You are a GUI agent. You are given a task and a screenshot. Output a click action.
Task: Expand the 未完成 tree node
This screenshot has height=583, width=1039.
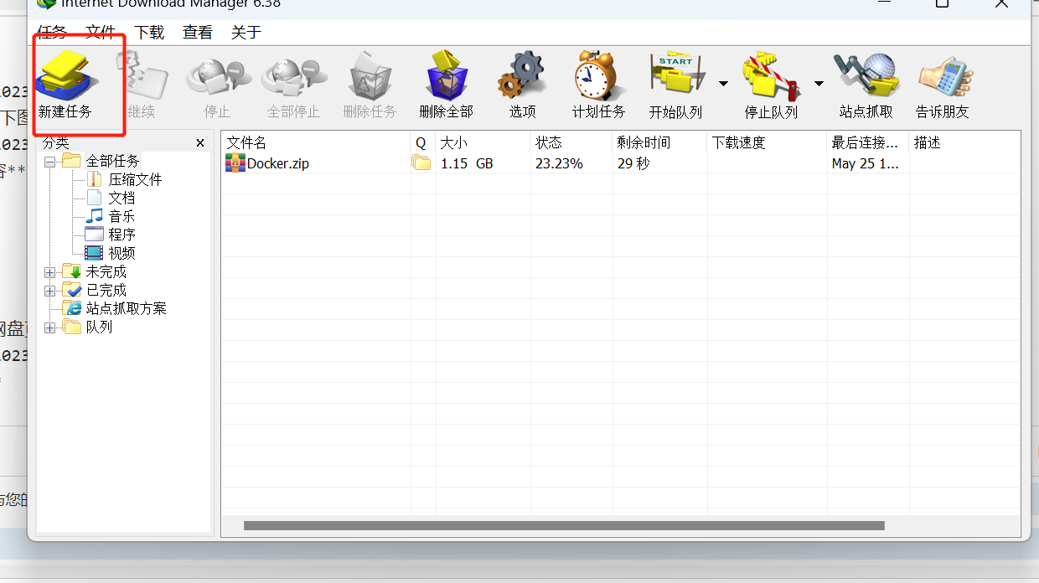click(50, 272)
